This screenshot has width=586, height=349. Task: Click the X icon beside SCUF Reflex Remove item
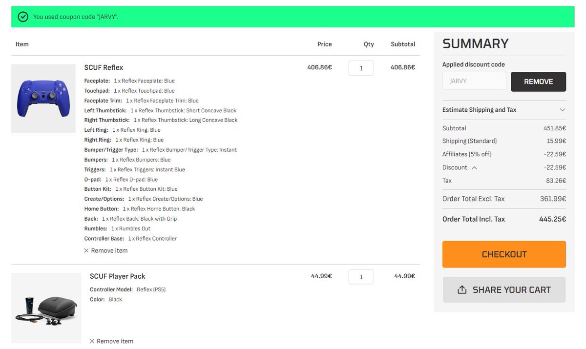[86, 250]
